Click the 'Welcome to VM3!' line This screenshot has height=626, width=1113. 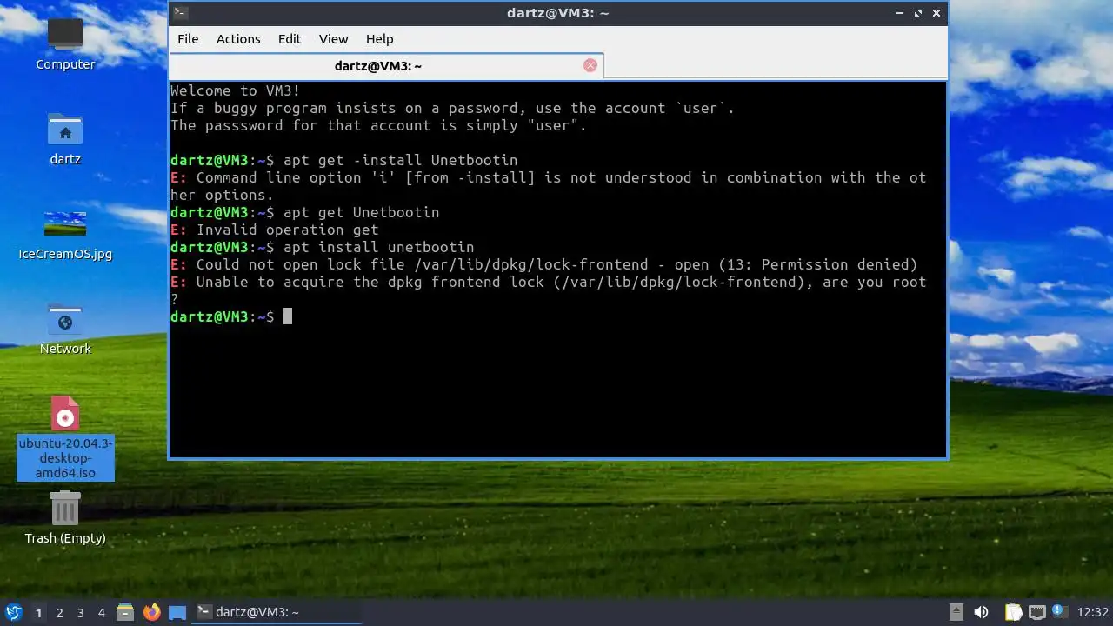(235, 90)
